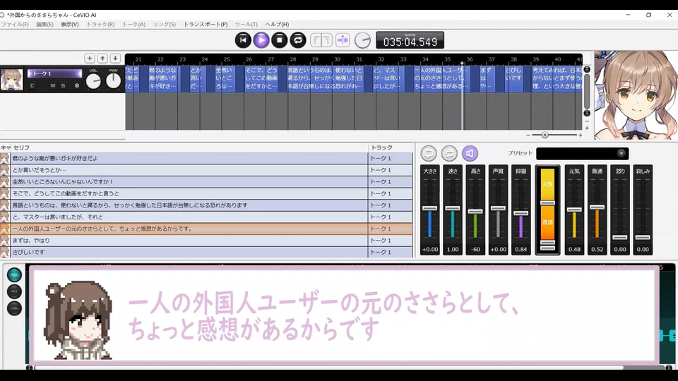
Task: Click the 抑揚 value 0.84
Action: point(521,249)
